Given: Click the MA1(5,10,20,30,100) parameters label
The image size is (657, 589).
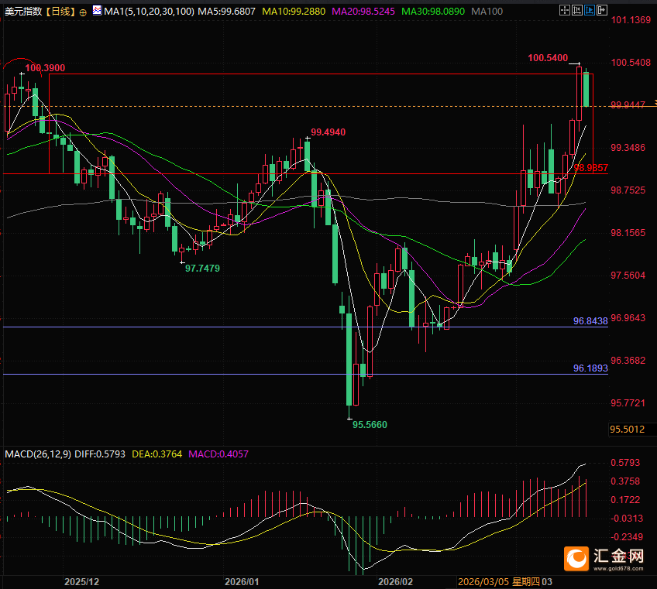Looking at the screenshot, I should (x=150, y=12).
